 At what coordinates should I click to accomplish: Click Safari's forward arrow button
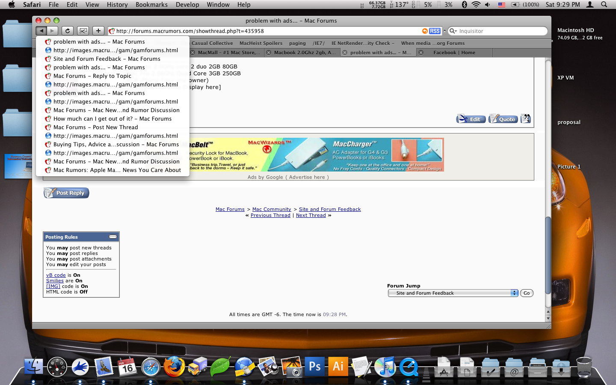pos(52,31)
